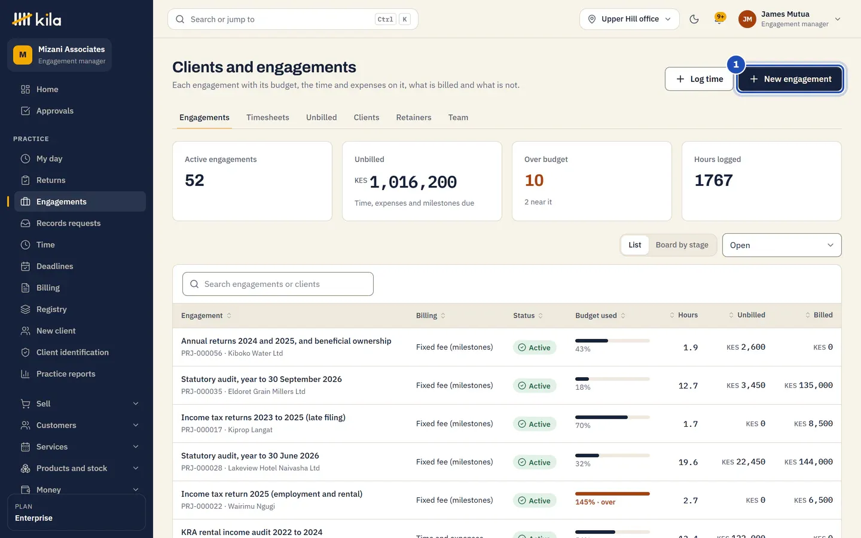This screenshot has width=861, height=538.
Task: Focus the Search engagements or clients field
Action: 278,284
